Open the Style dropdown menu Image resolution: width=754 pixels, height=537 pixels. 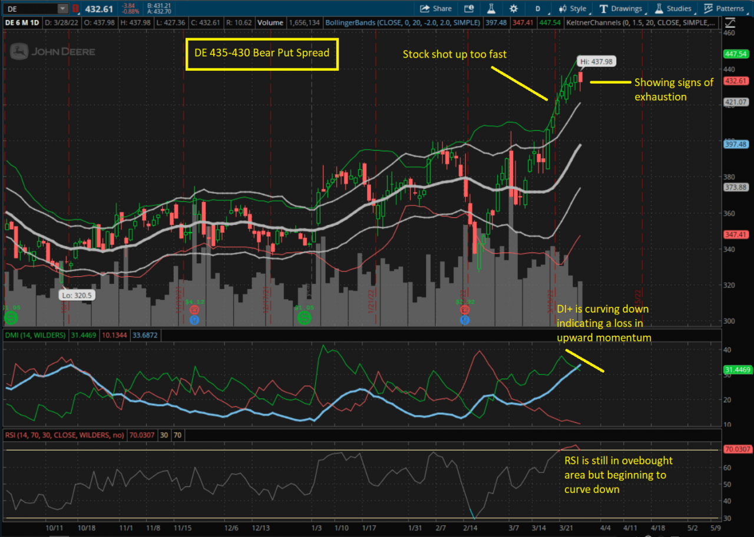572,8
